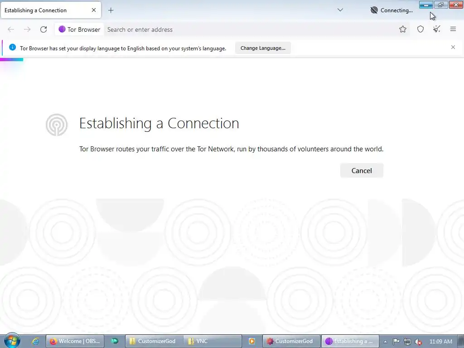Screen dimensions: 464x348
Task: Open VNC folder in taskbar
Action: 213,341
